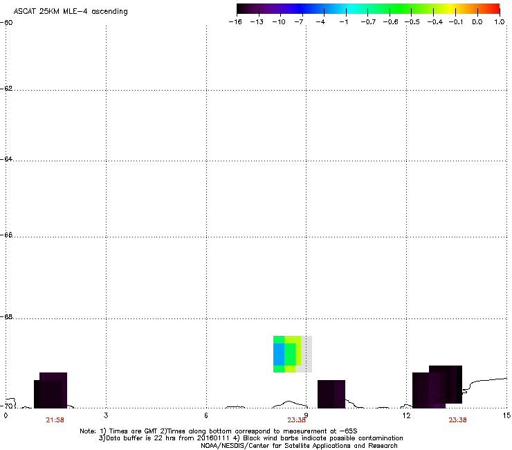512x450 pixels.
Task: Click the "-7" colorbar label
Action: coord(299,22)
